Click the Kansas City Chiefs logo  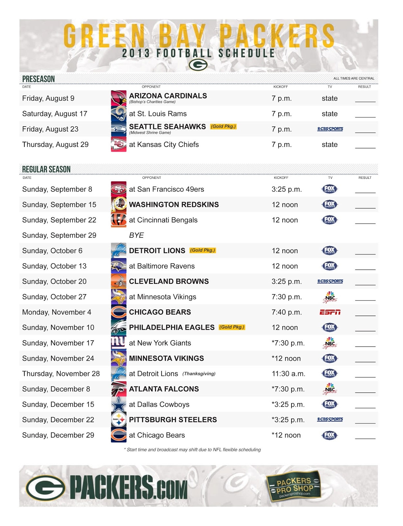pyautogui.click(x=118, y=144)
